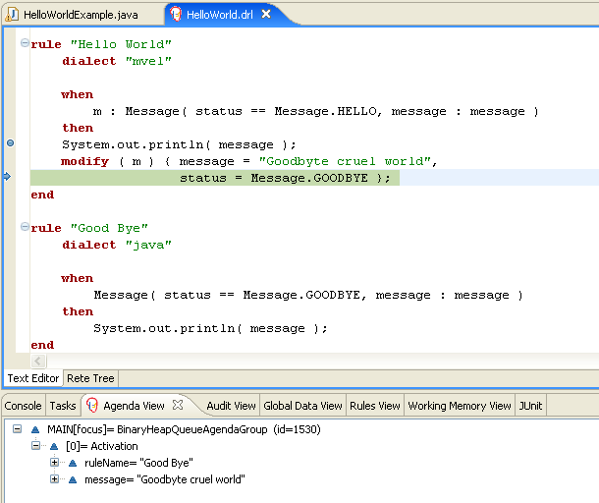The image size is (599, 503).
Task: Toggle the breakpoint marker beside System.out.println
Action: coord(10,143)
